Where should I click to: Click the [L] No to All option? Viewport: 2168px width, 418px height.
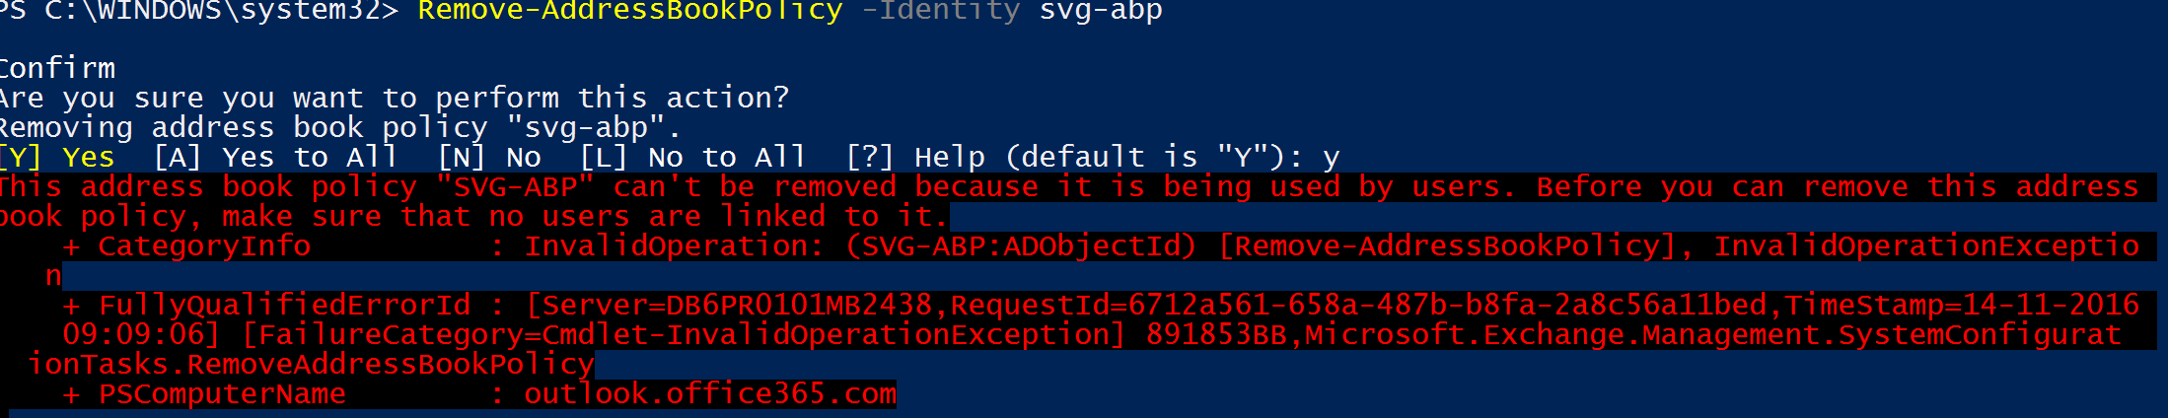tap(692, 158)
